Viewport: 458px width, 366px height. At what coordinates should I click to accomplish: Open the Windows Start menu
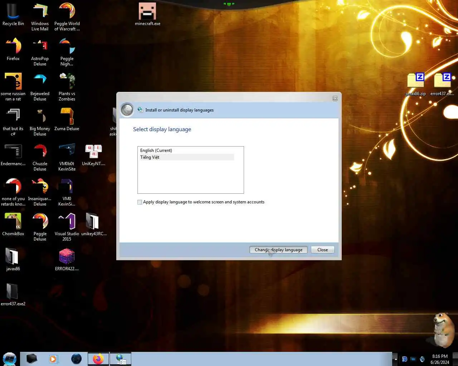[x=10, y=359]
